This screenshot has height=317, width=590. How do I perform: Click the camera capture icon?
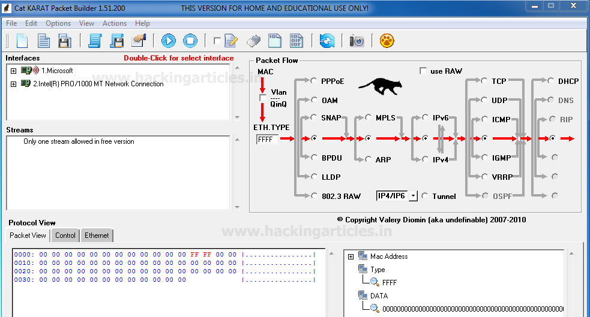tap(357, 41)
